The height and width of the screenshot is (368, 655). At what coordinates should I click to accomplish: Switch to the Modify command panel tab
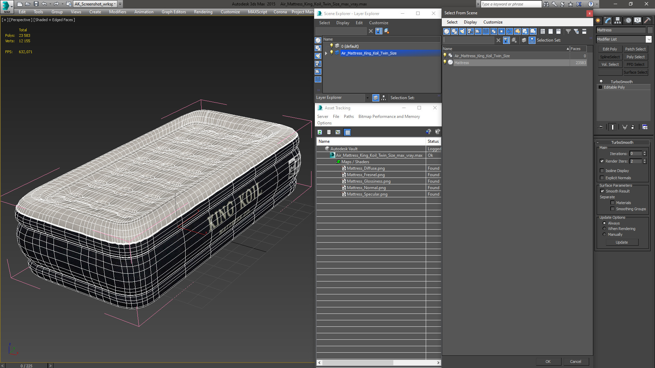(x=608, y=20)
